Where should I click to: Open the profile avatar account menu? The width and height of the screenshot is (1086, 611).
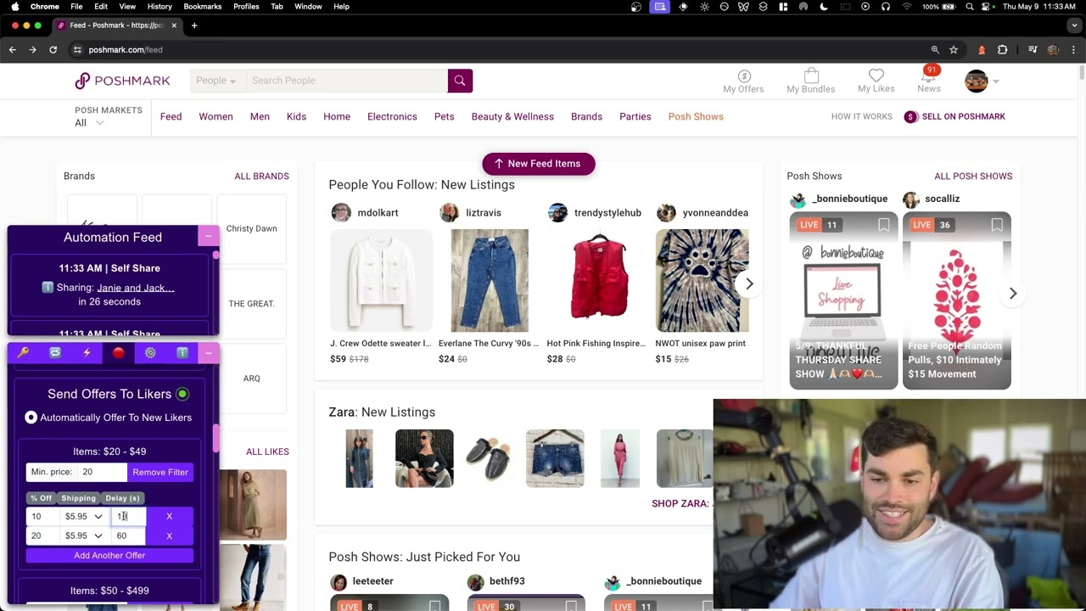[x=982, y=81]
